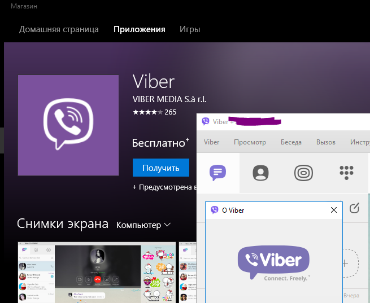This screenshot has width=370, height=303.
Task: Click the dashed plus circle in Viber
Action: (x=350, y=263)
